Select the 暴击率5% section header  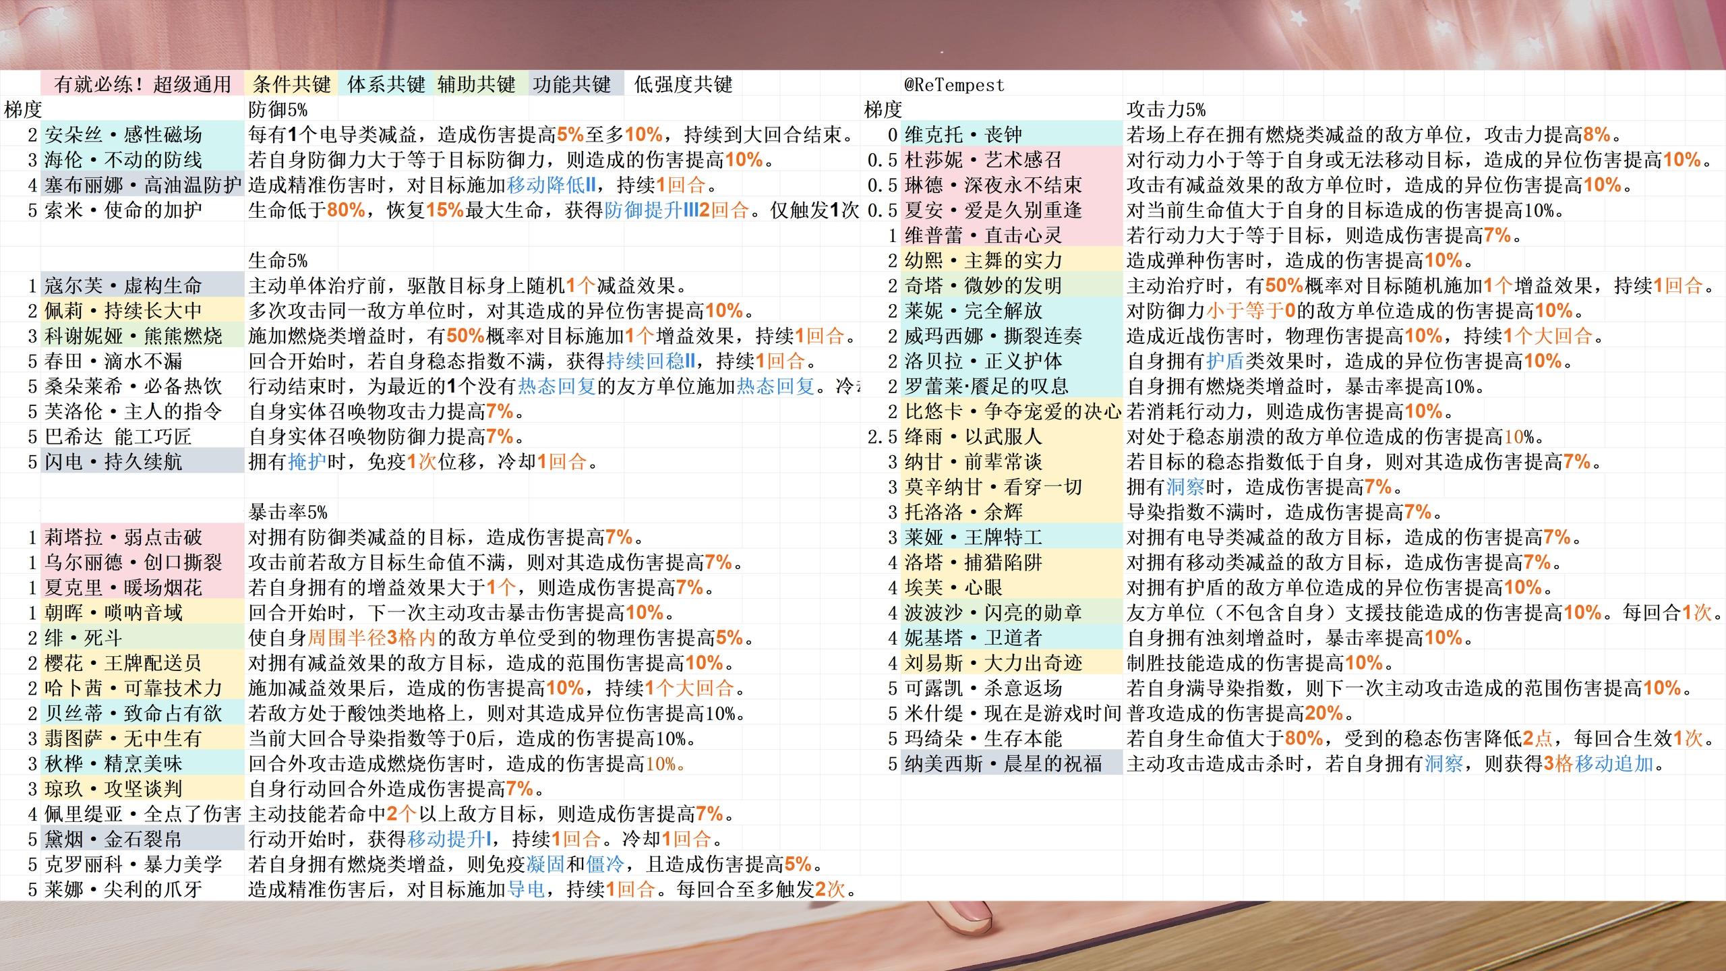click(288, 512)
